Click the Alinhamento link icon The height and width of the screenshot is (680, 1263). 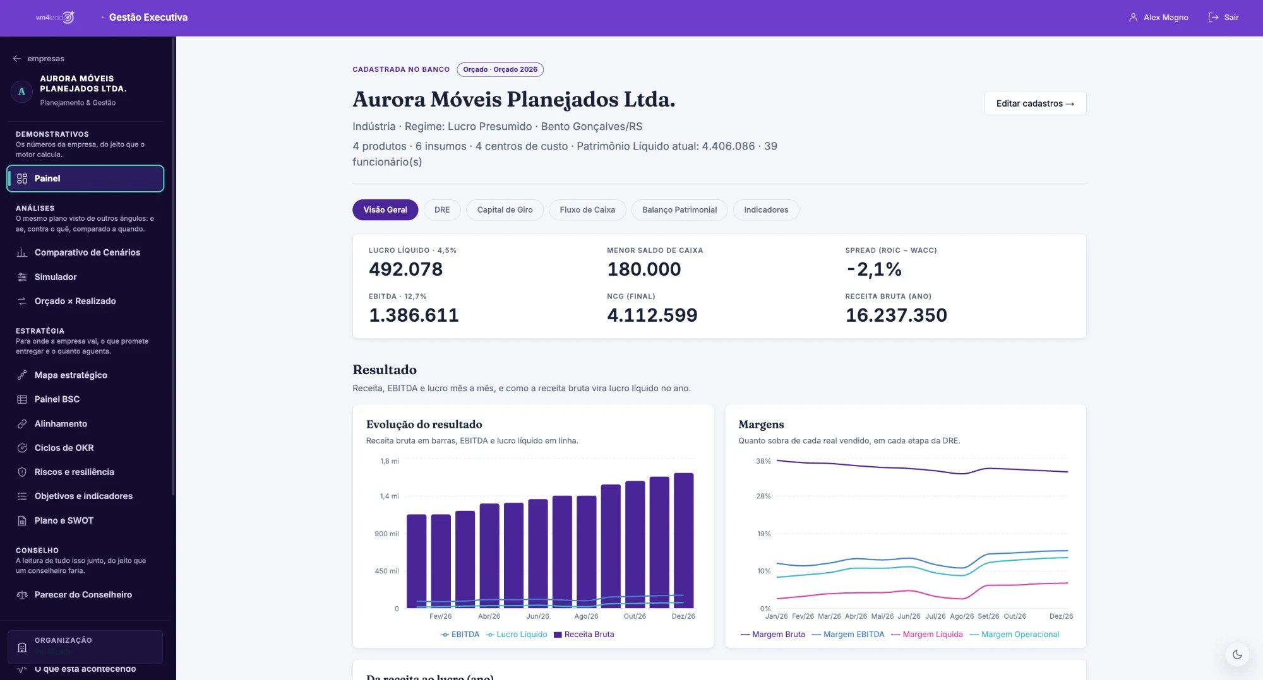tap(22, 424)
